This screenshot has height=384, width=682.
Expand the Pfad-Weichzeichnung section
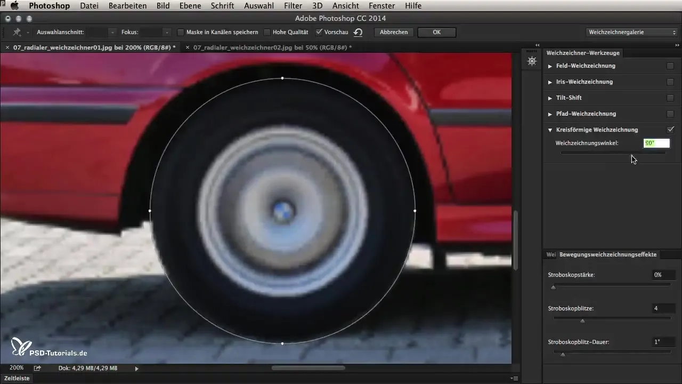[550, 114]
